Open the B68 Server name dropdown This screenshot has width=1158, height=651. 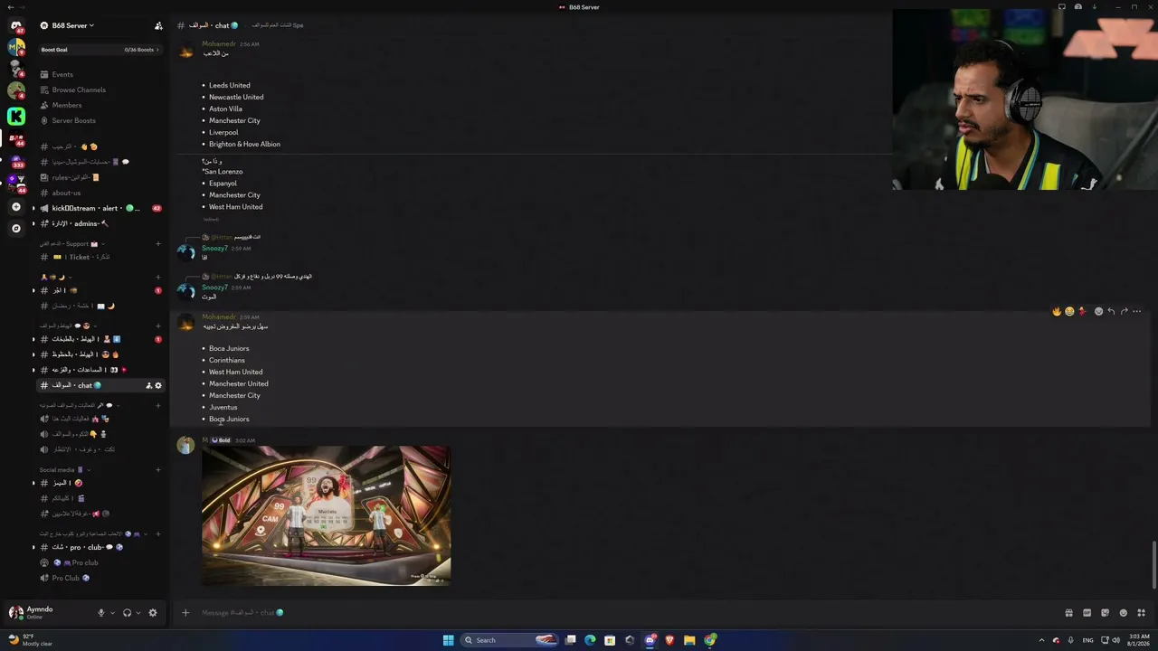click(72, 25)
